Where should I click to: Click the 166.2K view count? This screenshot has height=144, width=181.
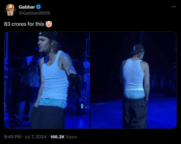(57, 137)
